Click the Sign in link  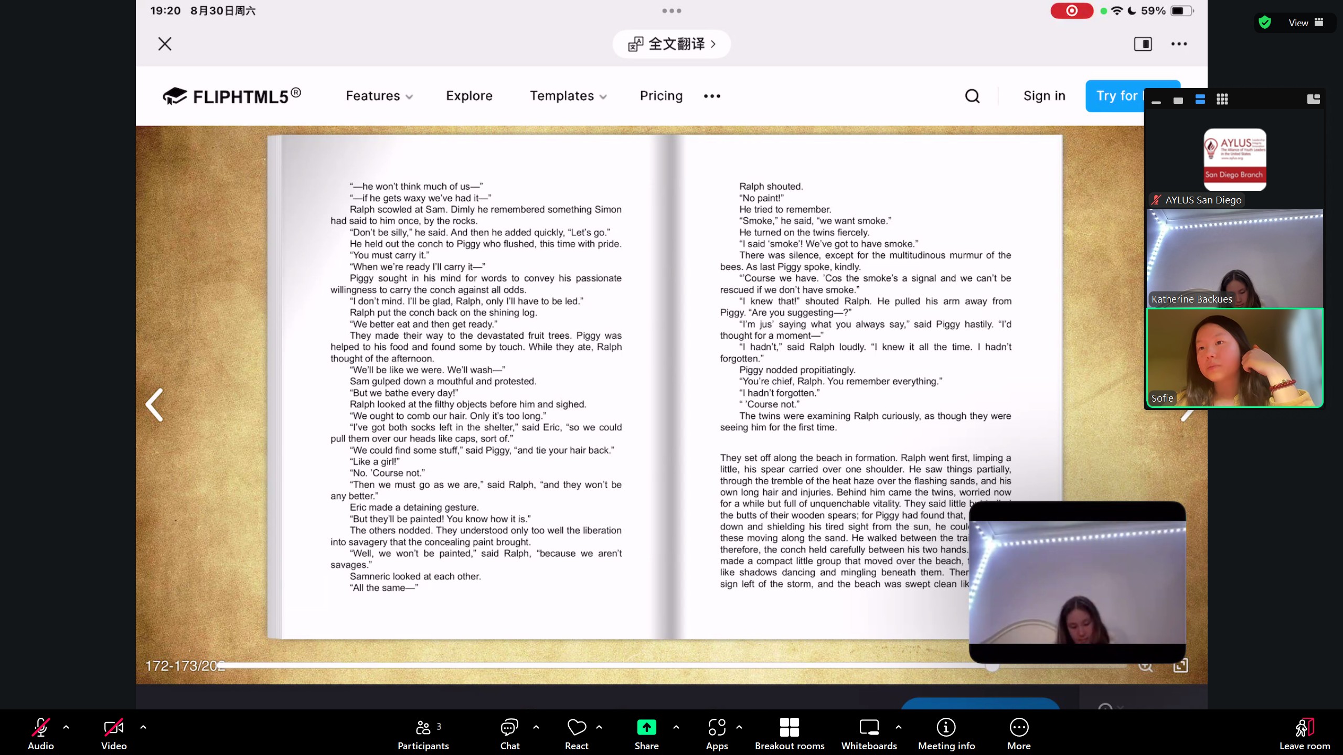[1044, 96]
